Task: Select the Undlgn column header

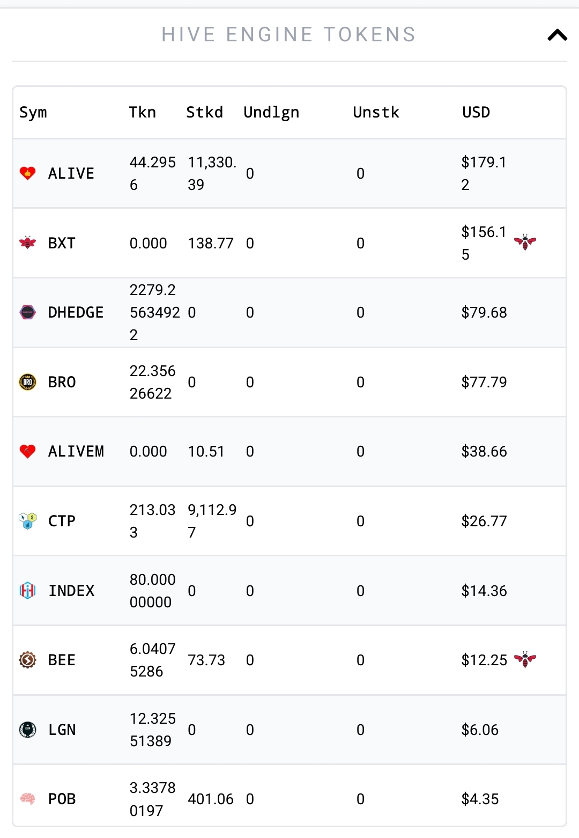Action: [271, 113]
